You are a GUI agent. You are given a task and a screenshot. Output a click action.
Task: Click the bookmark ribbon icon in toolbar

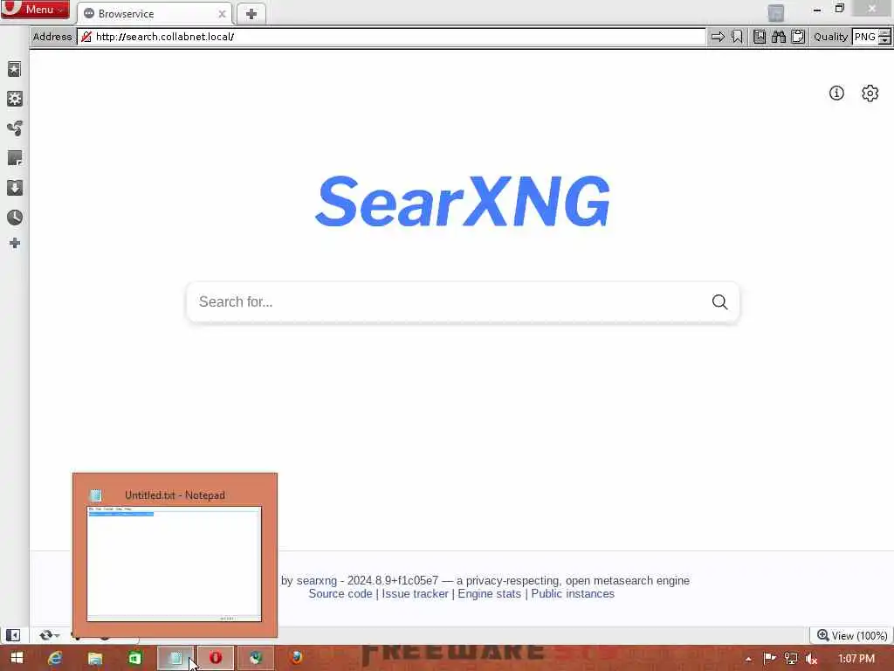[737, 37]
